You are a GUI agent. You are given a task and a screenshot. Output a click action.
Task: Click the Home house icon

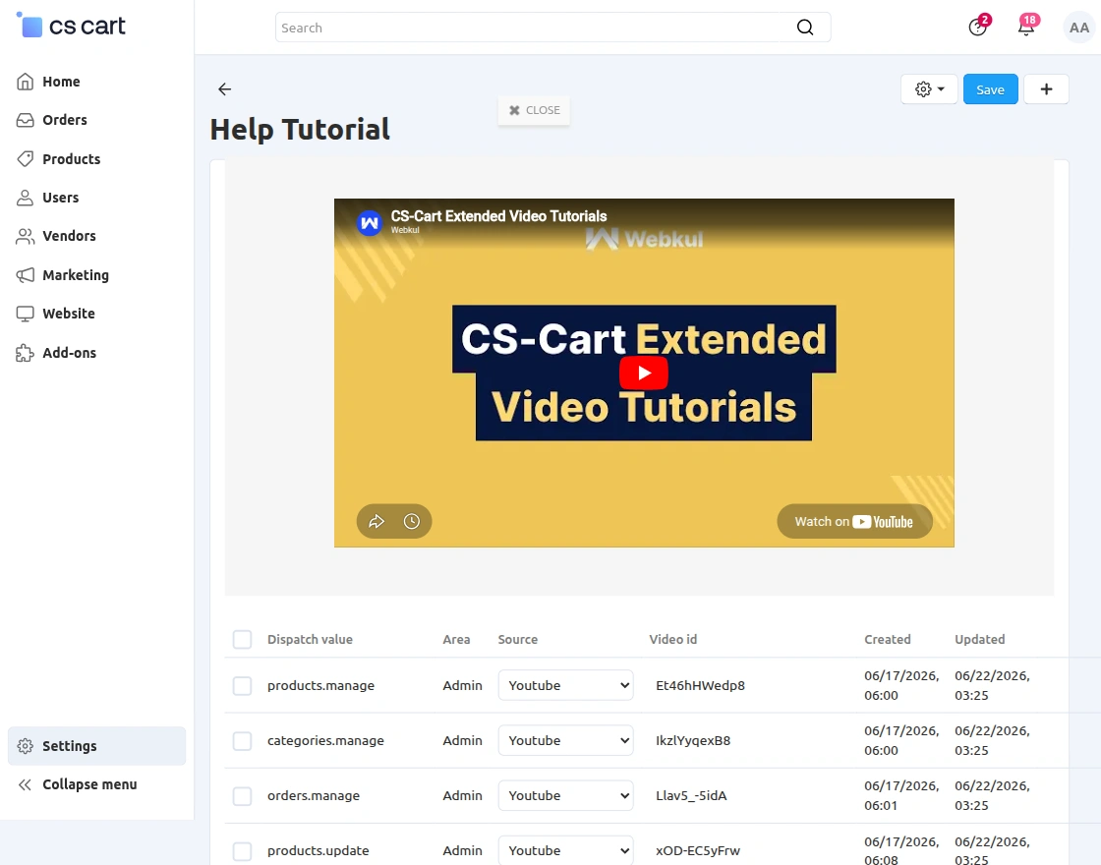point(26,82)
